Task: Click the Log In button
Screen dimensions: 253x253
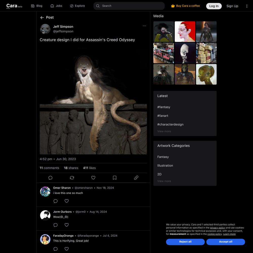Action: [214, 6]
